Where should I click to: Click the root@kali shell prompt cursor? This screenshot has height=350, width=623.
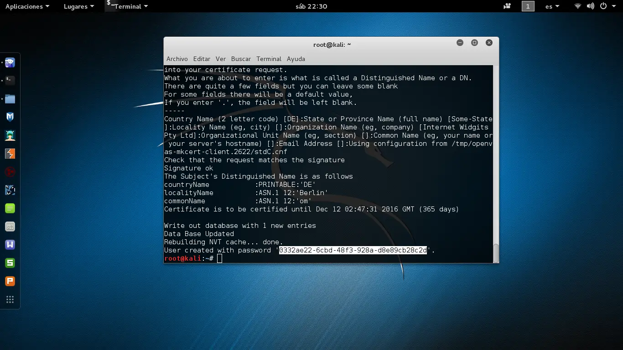pyautogui.click(x=219, y=258)
